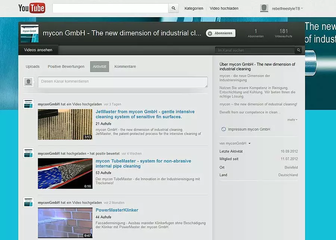Click the rebelfreestyleTB user avatar icon

pyautogui.click(x=264, y=8)
